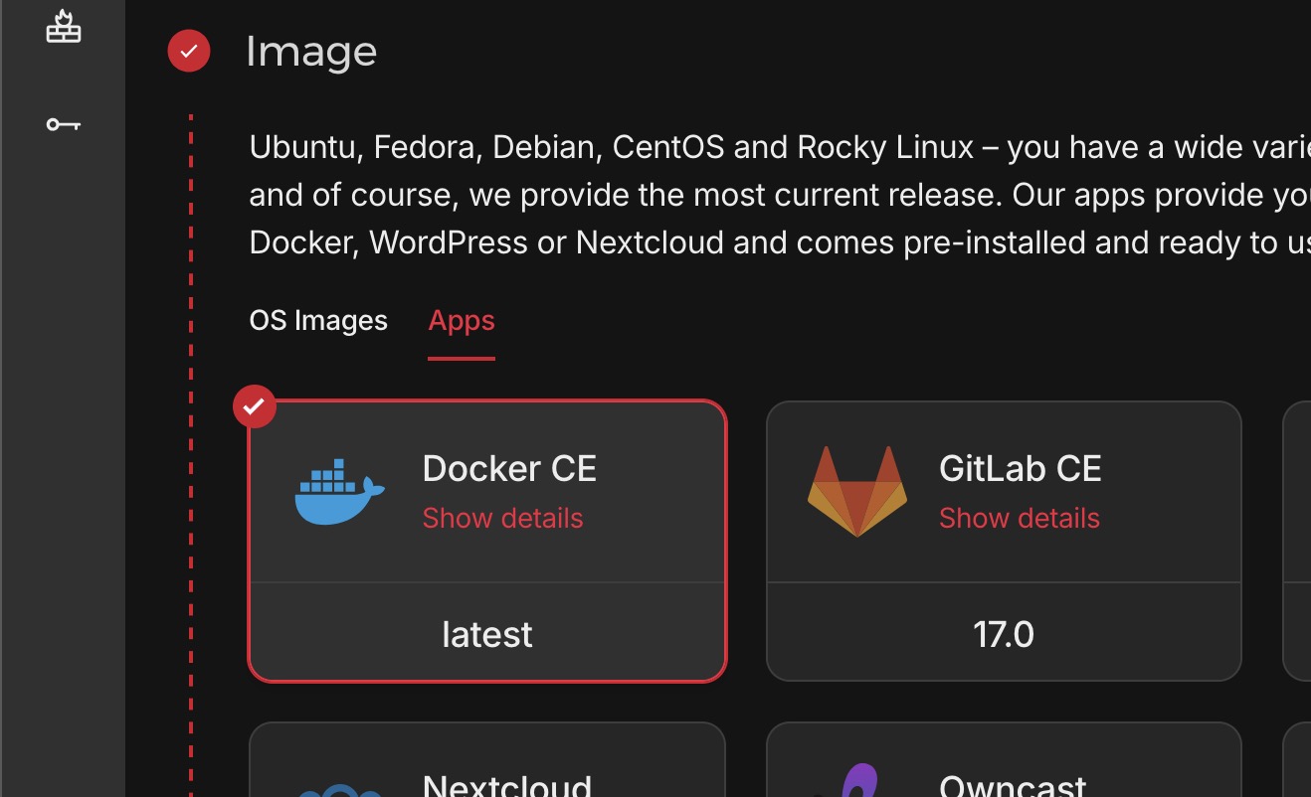Show details for GitLab CE
Image resolution: width=1311 pixels, height=797 pixels.
click(1019, 518)
